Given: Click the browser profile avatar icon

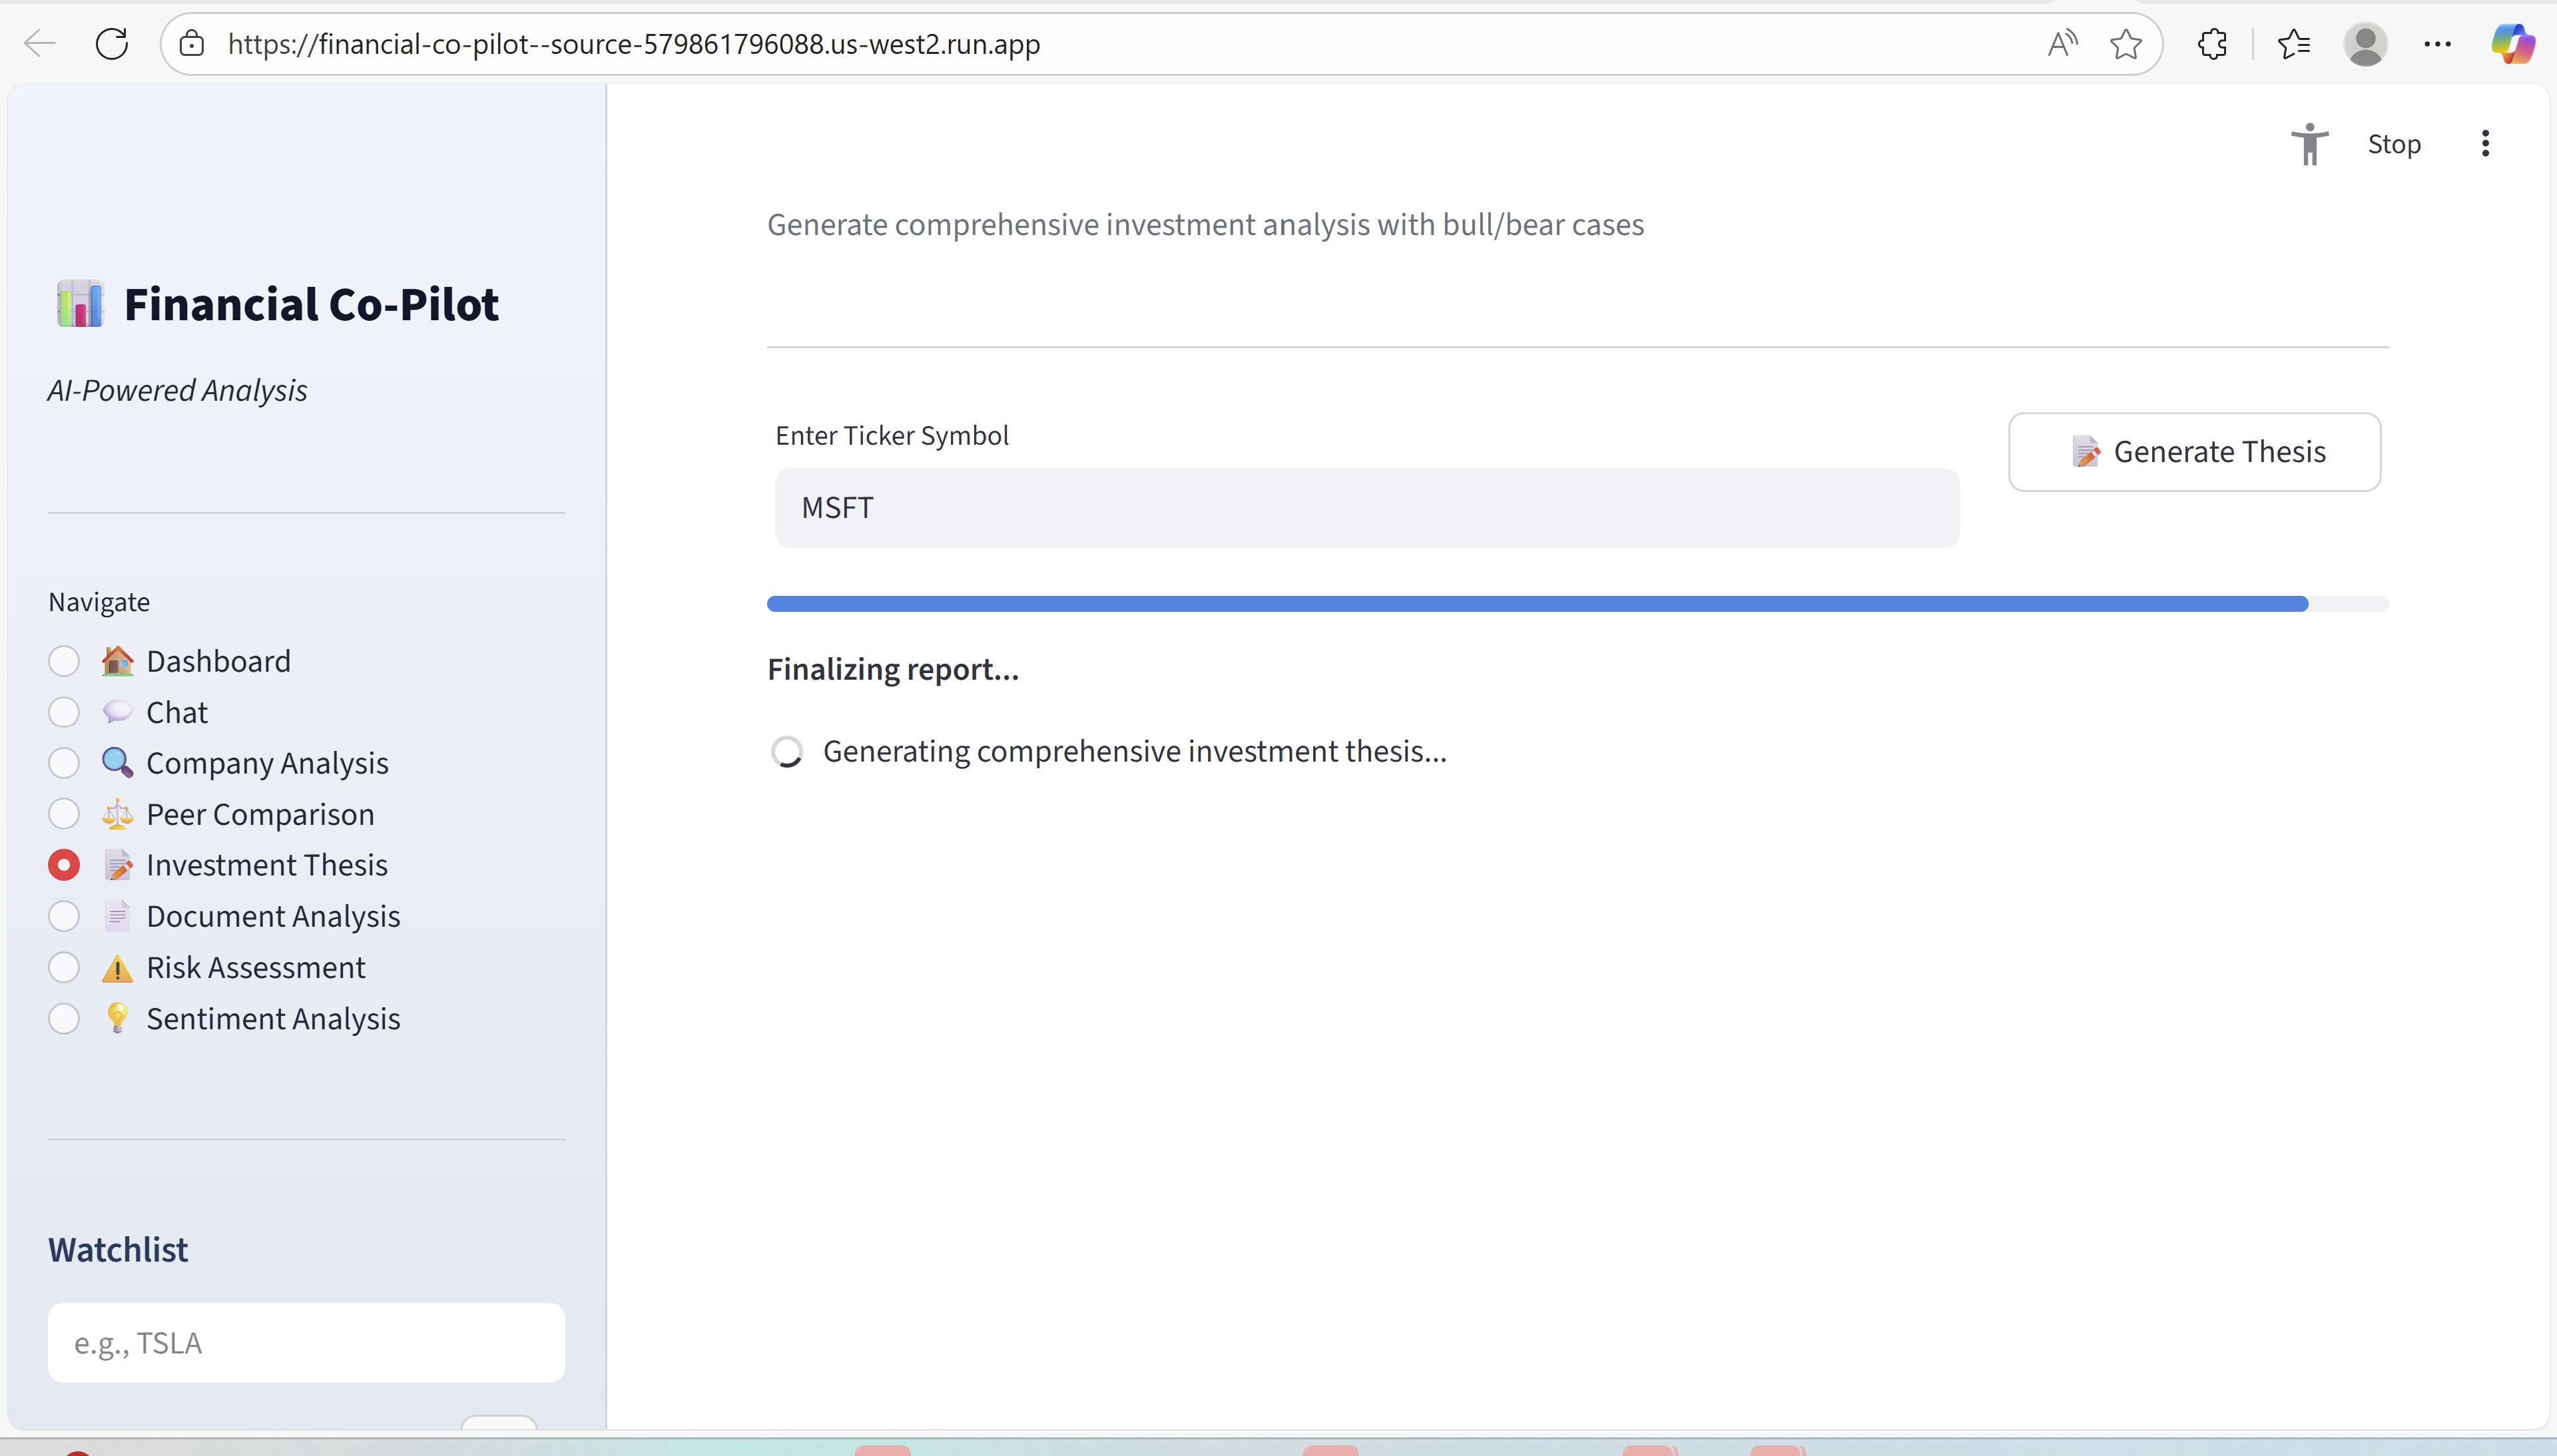Looking at the screenshot, I should pos(2365,44).
